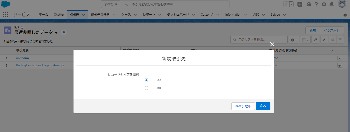The height and width of the screenshot is (132, 350).
Task: Click the このリストを検索 field
Action: point(259,40)
